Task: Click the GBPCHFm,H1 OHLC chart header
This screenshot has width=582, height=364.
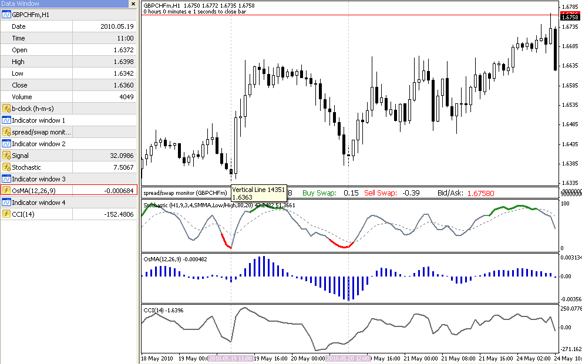Action: [199, 5]
